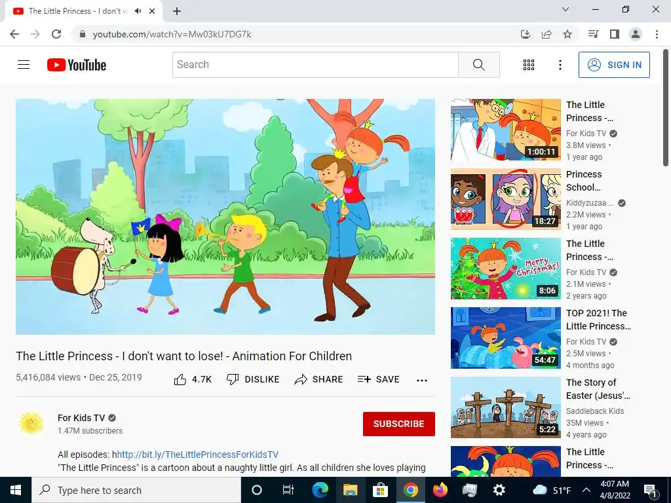
Task: Click the video player to pause
Action: click(x=225, y=217)
